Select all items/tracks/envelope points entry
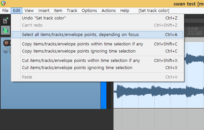 (x=97, y=35)
